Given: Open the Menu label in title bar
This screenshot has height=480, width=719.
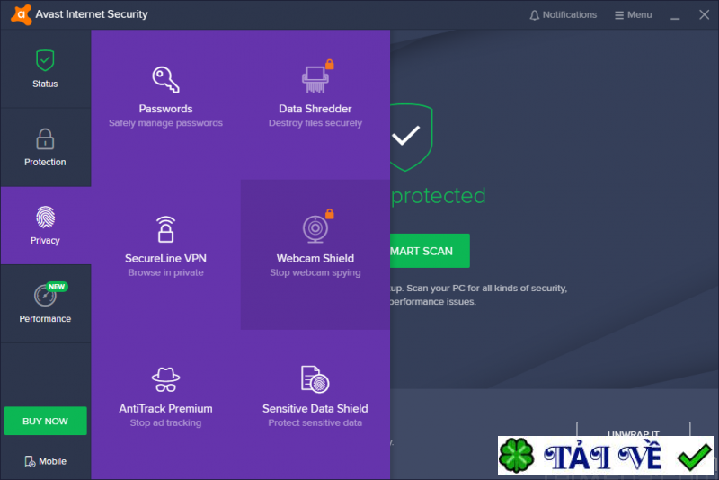Looking at the screenshot, I should 640,14.
